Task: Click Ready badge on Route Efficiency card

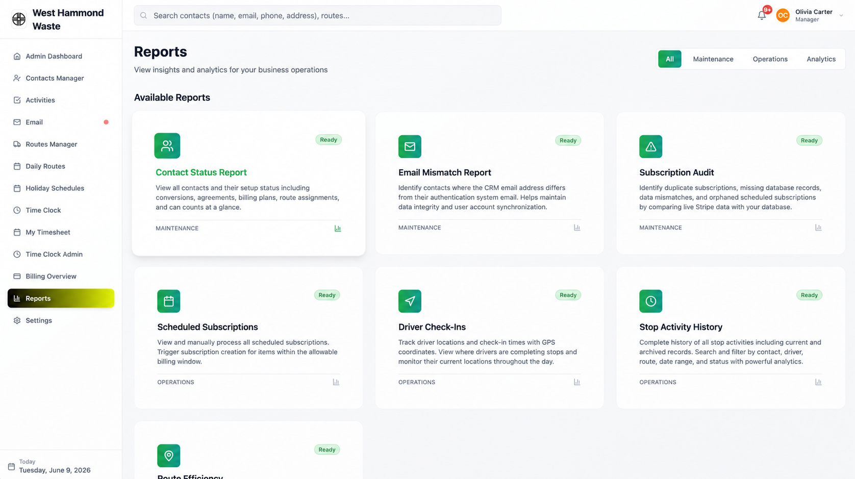Action: pos(327,449)
